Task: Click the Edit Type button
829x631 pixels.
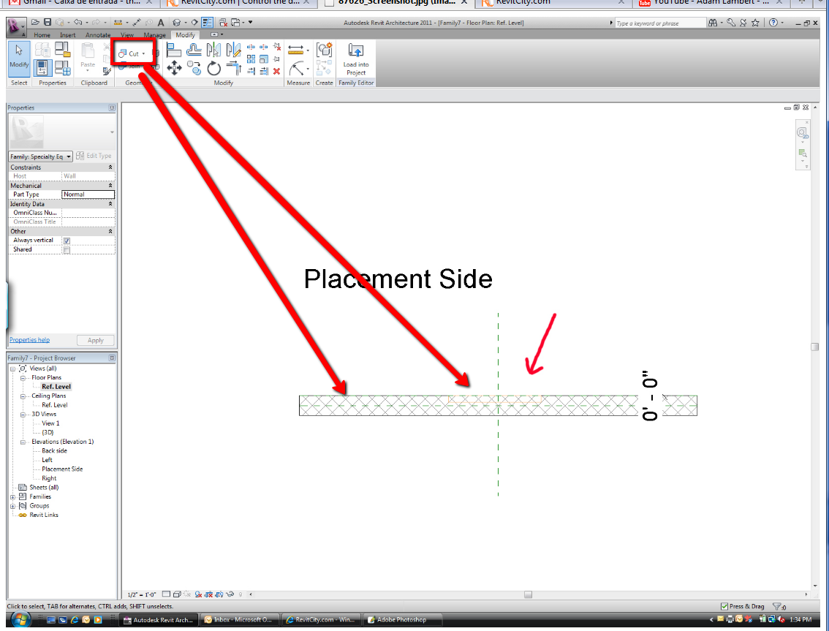Action: (94, 156)
